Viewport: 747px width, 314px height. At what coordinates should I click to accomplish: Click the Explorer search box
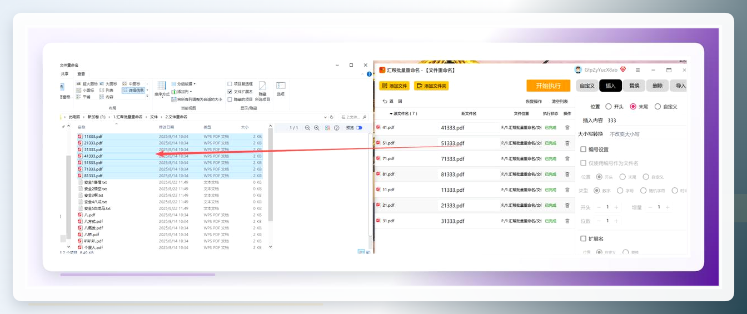point(353,117)
